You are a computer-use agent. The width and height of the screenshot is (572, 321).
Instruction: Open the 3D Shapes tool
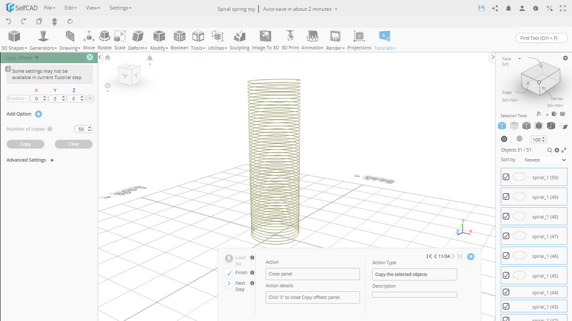pos(14,40)
